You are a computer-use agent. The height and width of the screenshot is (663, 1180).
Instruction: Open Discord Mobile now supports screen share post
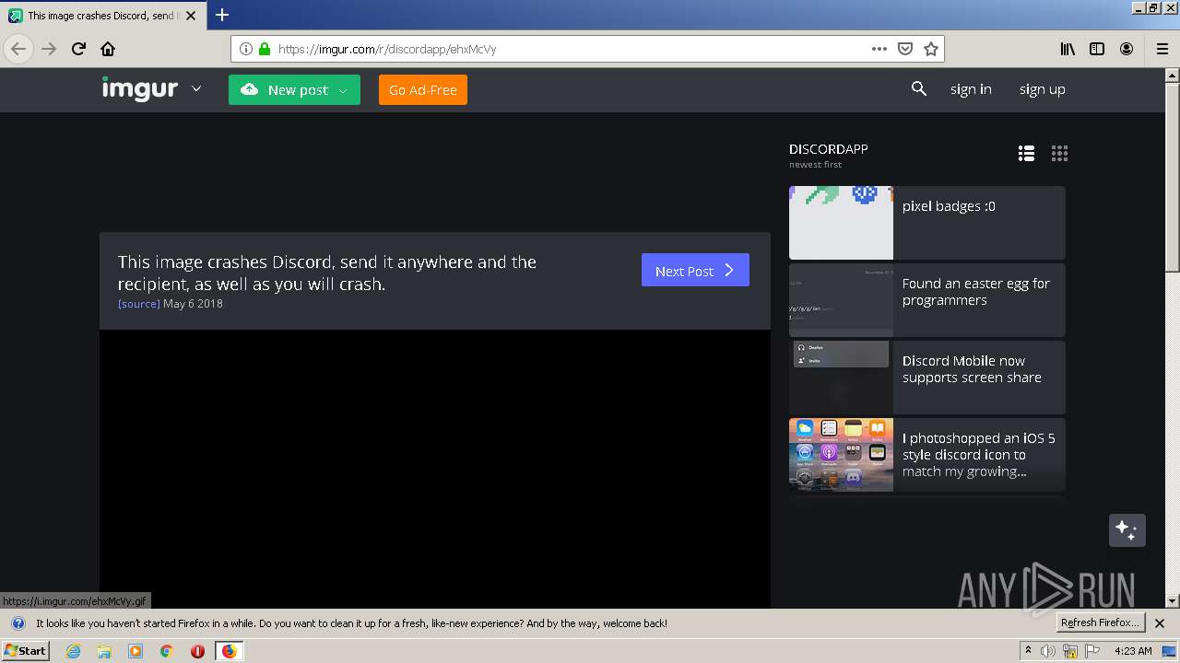(x=927, y=378)
